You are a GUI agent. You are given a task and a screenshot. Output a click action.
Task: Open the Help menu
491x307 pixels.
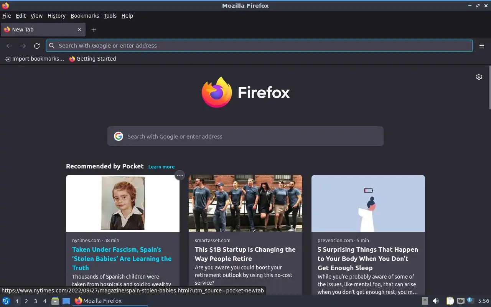pyautogui.click(x=127, y=16)
